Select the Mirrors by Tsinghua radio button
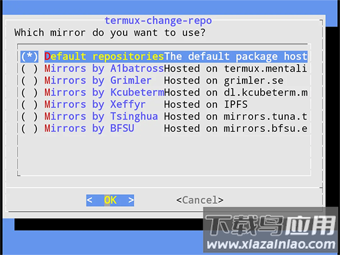This screenshot has height=255, width=340. [29, 116]
